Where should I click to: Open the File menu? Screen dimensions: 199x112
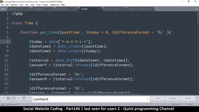tap(2, 5)
